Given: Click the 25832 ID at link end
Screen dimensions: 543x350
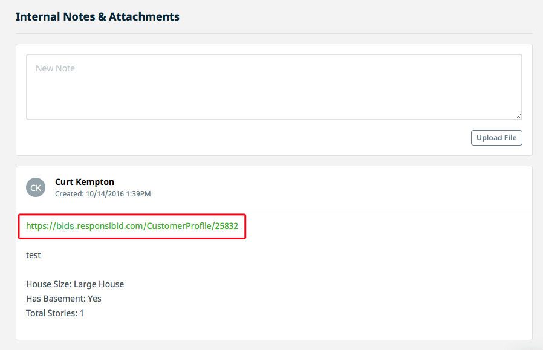Looking at the screenshot, I should [227, 226].
